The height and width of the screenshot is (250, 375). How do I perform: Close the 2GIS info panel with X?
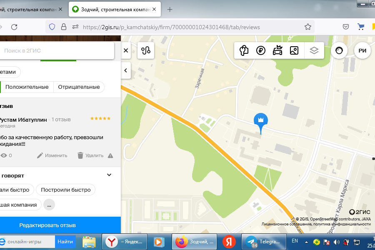point(126,50)
